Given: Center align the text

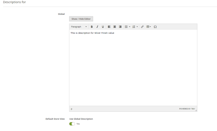Looking at the screenshot, I should (x=115, y=27).
